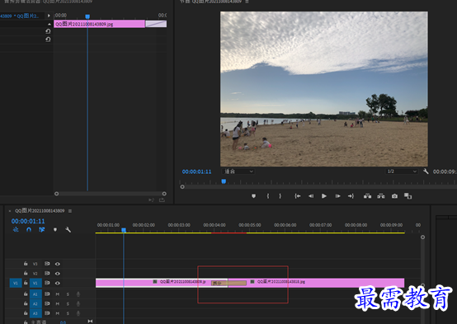Click the Lift button

(367, 196)
